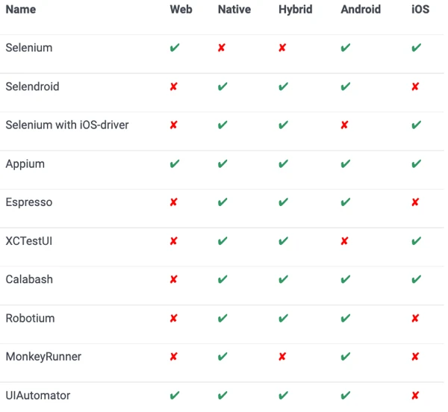The height and width of the screenshot is (412, 448).
Task: Click MonkeyRunner's red cross under Hybrid
Action: [282, 357]
